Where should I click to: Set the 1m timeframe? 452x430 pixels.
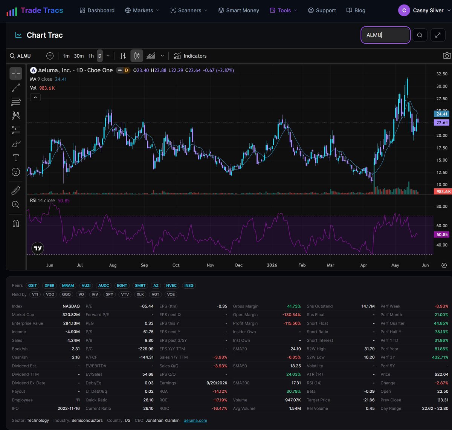[66, 56]
